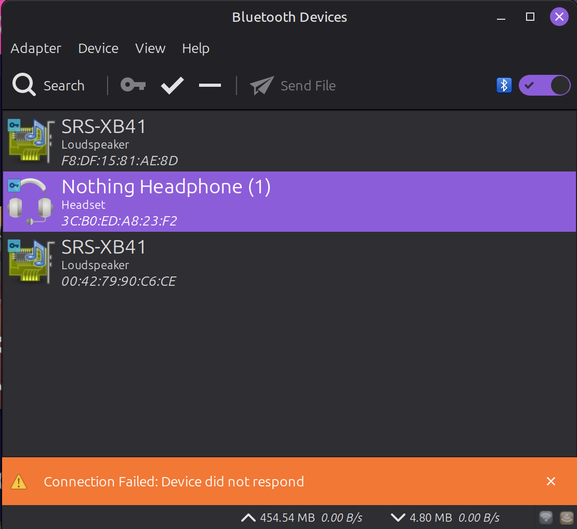Click the Connection Failed message text
Image resolution: width=577 pixels, height=529 pixels.
point(174,482)
